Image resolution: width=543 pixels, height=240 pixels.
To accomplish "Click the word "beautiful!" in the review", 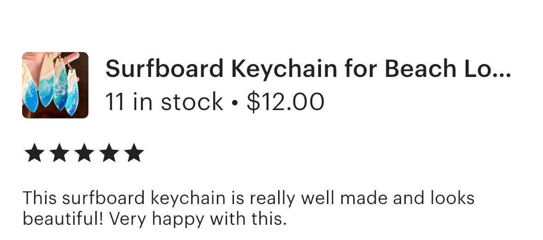I will coord(63,219).
